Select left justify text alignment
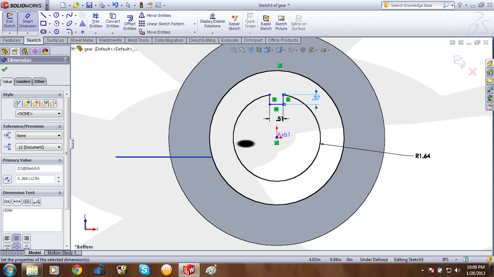This screenshot has width=494, height=277. [x=7, y=238]
